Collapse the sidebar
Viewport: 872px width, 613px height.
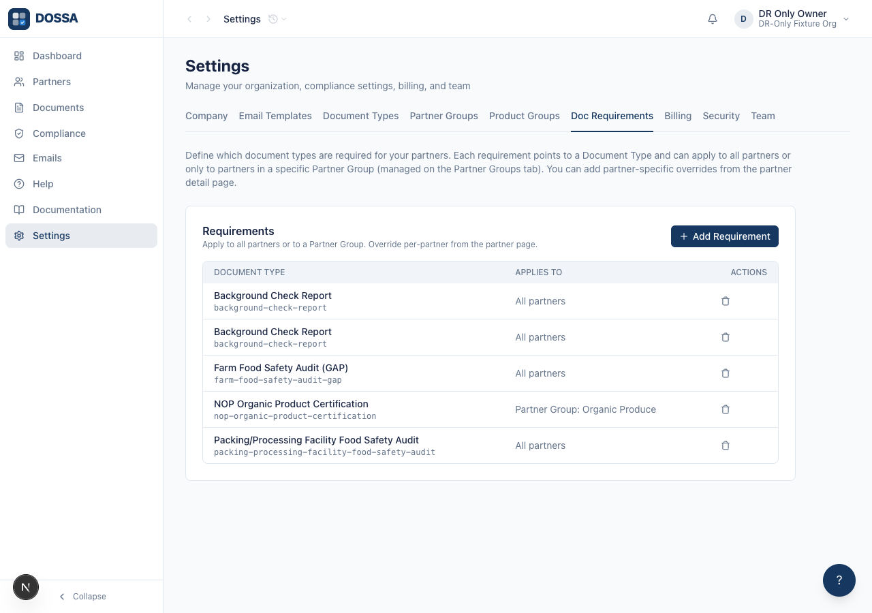pos(82,597)
